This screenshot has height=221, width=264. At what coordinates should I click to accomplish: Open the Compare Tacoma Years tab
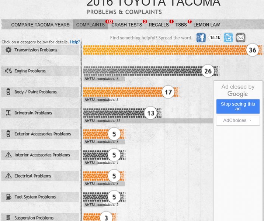[40, 25]
